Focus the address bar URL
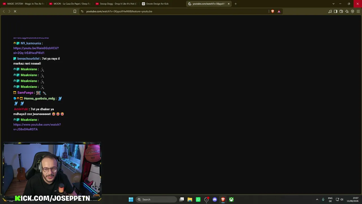The height and width of the screenshot is (204, 362). [119, 11]
